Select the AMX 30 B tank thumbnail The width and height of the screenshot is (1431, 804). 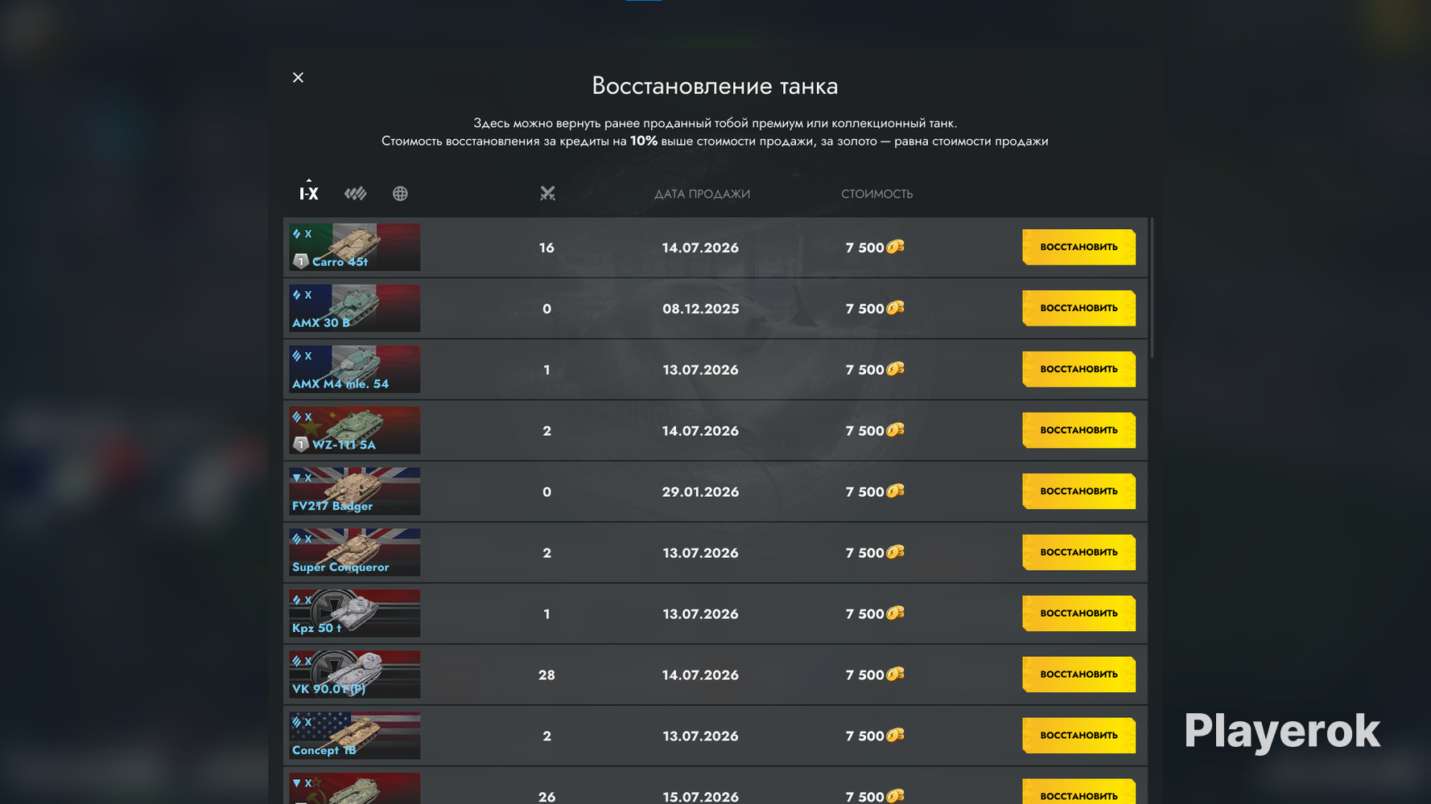tap(355, 308)
